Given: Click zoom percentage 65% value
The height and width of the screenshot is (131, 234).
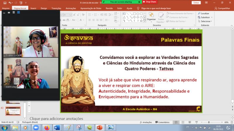Looking at the screenshot, I should (x=226, y=122).
